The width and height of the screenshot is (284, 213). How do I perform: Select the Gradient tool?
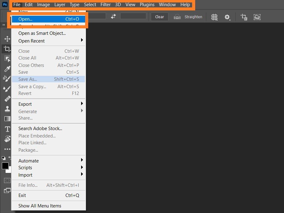7,119
